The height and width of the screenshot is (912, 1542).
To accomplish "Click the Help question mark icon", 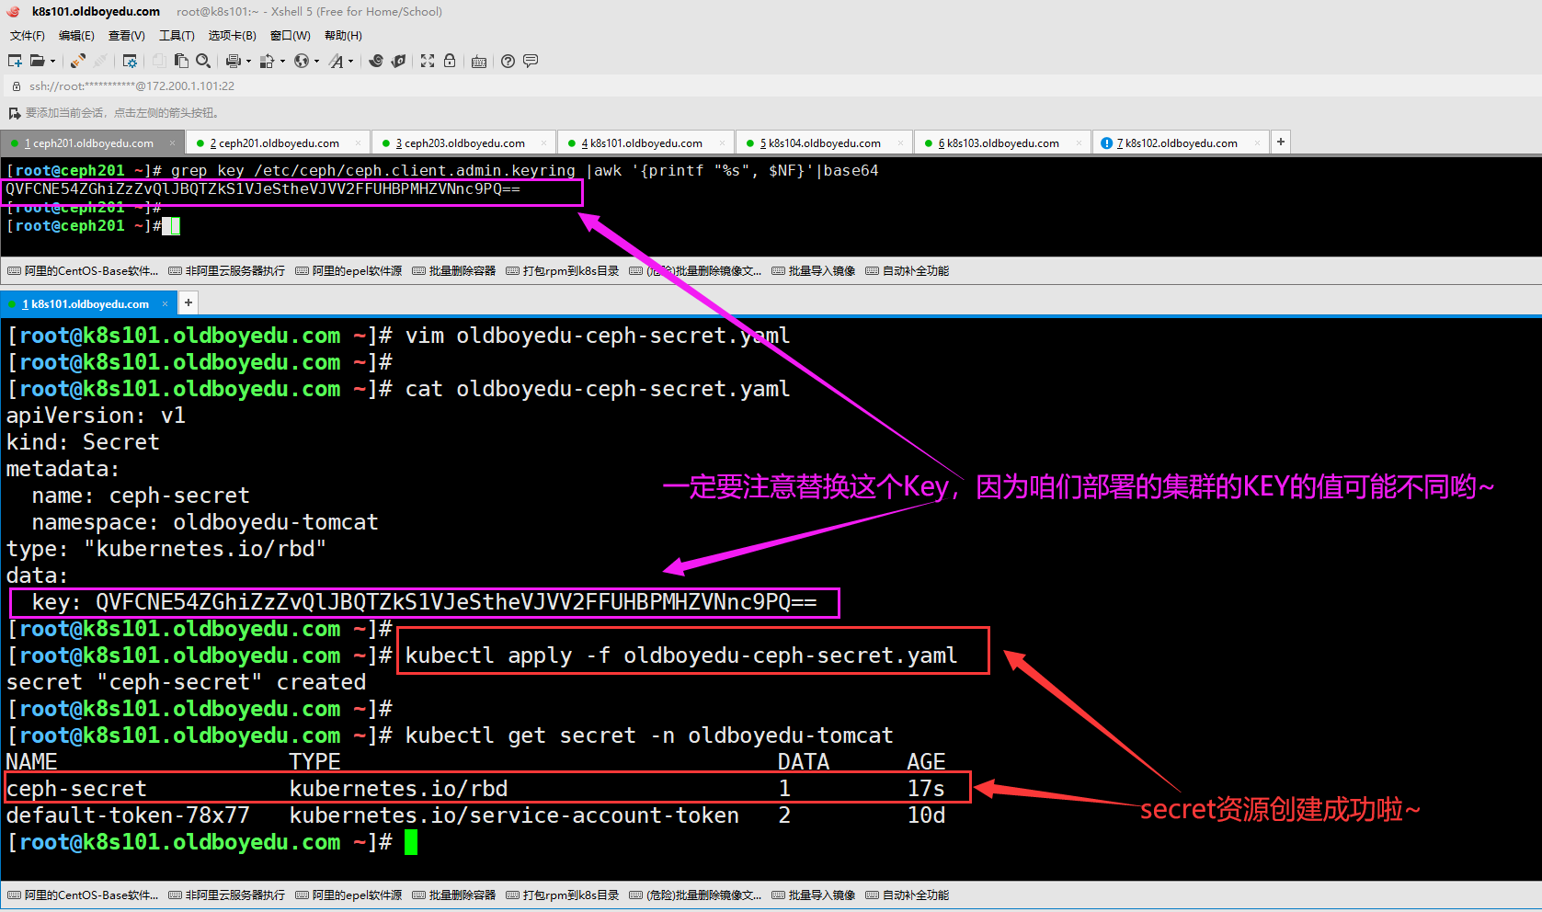I will pos(508,61).
